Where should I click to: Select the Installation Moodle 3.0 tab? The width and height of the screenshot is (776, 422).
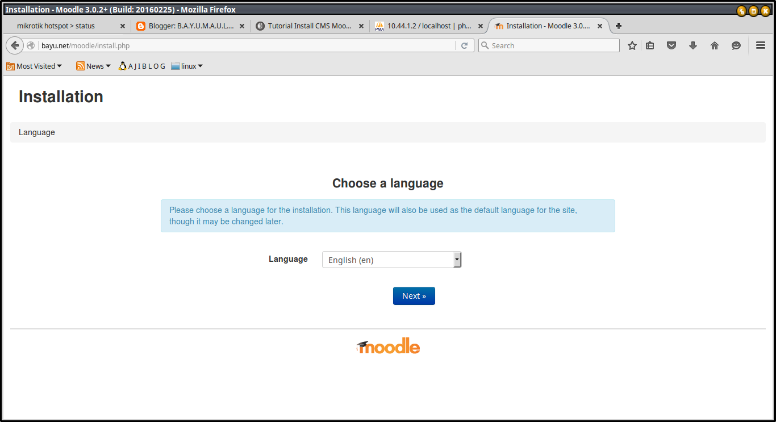(548, 26)
